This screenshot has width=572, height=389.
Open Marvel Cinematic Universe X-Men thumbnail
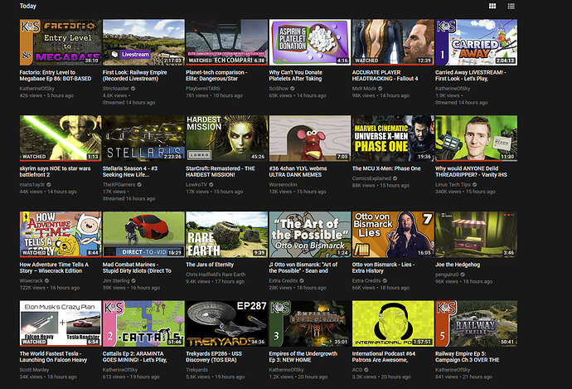pyautogui.click(x=393, y=139)
